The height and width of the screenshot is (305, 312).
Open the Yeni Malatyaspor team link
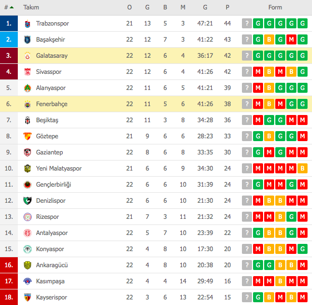pyautogui.click(x=59, y=168)
